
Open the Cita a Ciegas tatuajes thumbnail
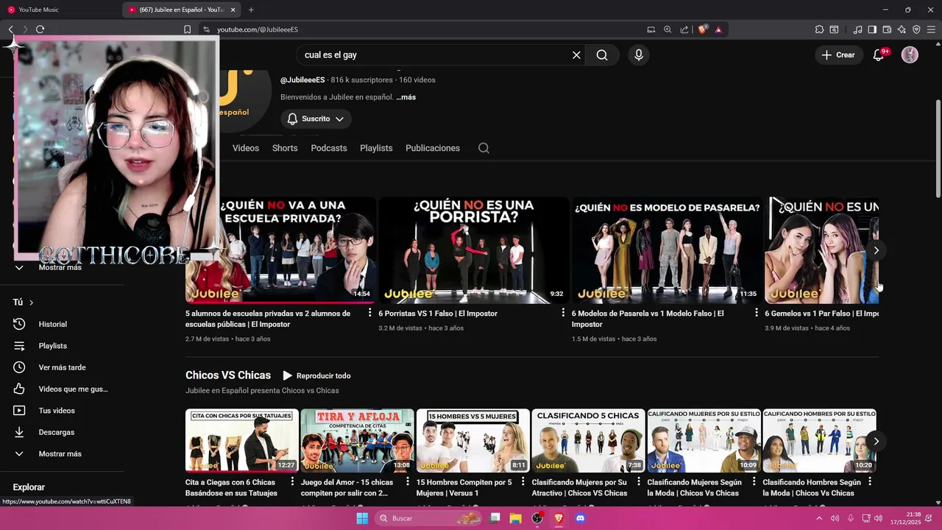coord(242,440)
